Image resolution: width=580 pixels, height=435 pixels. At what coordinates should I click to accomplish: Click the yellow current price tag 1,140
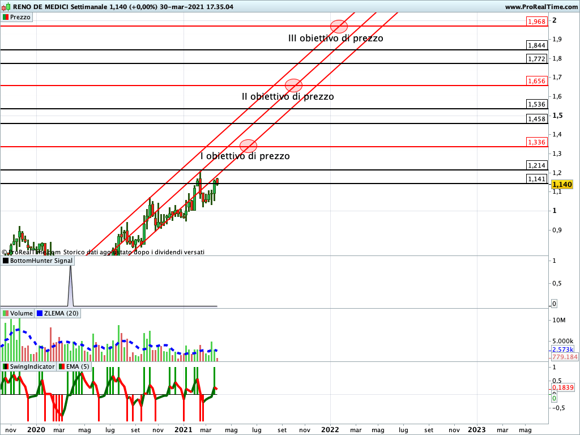562,185
